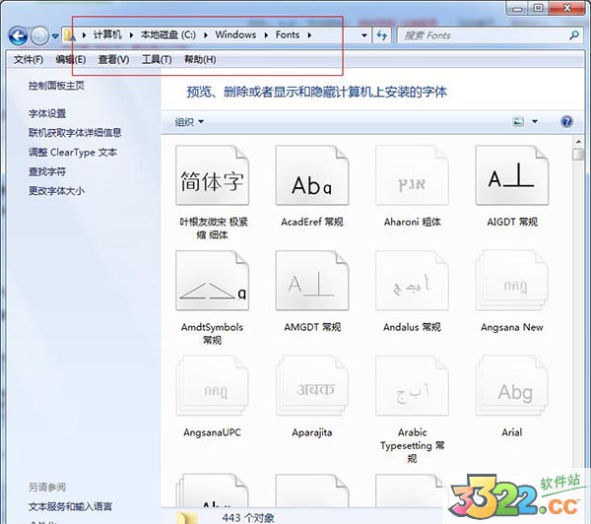Screen dimensions: 591x524
Task: Select the Andalus 常规 font icon
Action: coord(412,281)
